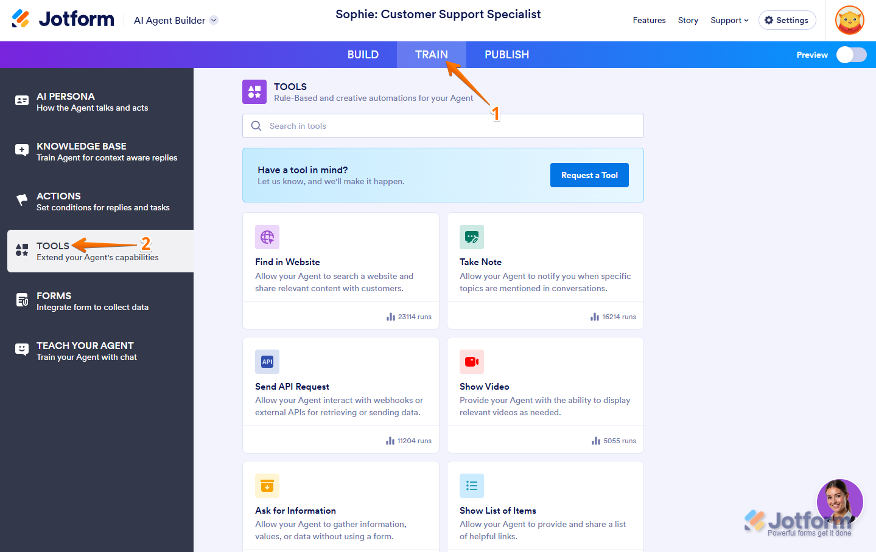876x552 pixels.
Task: Click the Ask for Information icon
Action: tap(267, 486)
